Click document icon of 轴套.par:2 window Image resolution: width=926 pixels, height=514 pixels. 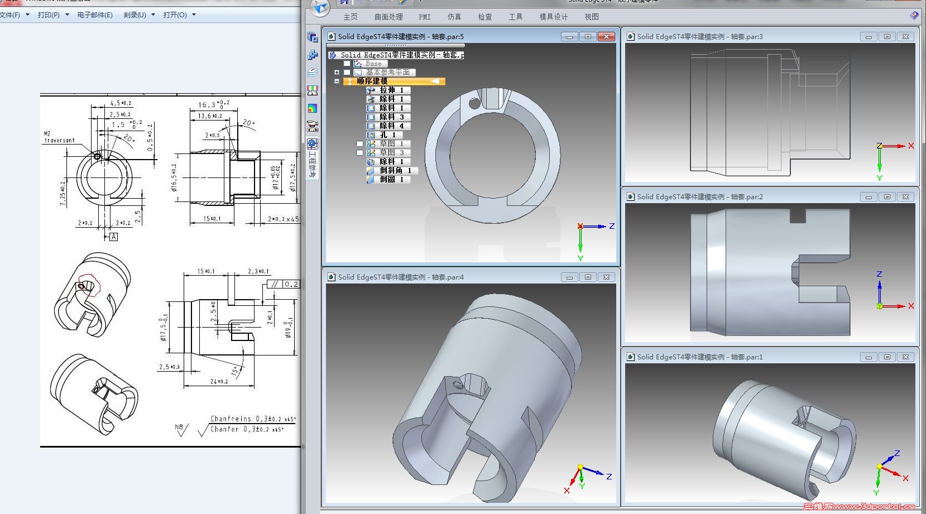631,196
